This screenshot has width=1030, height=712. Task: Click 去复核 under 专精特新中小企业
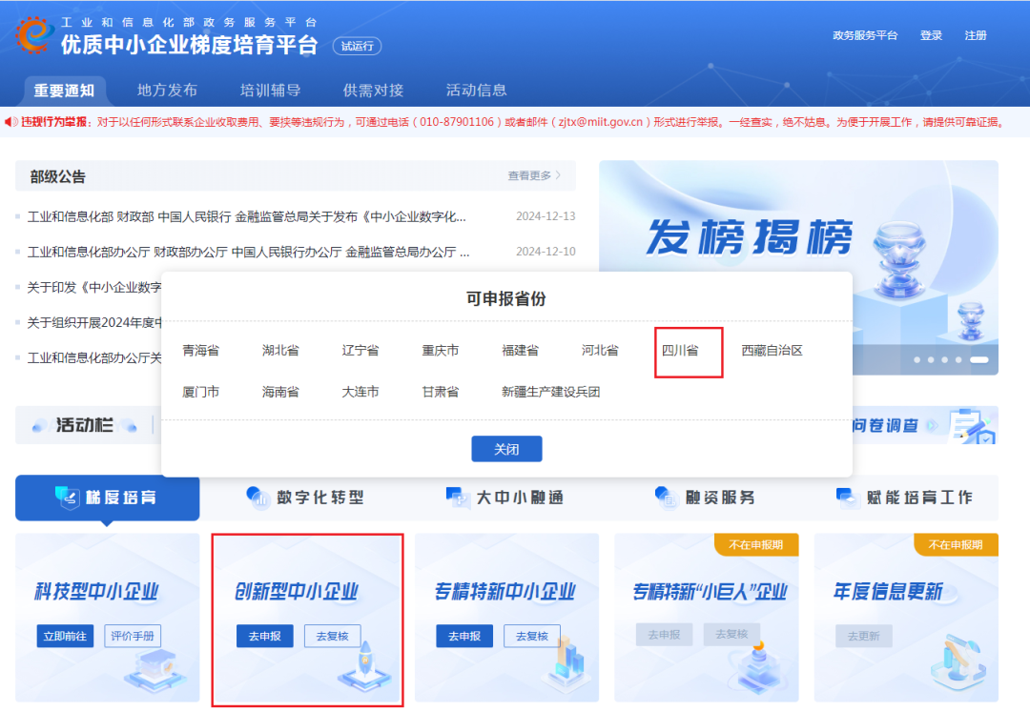532,636
